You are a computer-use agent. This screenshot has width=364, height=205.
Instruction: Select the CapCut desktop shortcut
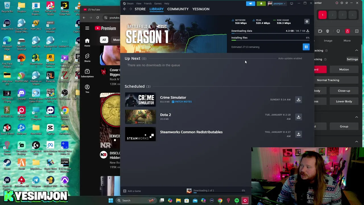(50, 130)
